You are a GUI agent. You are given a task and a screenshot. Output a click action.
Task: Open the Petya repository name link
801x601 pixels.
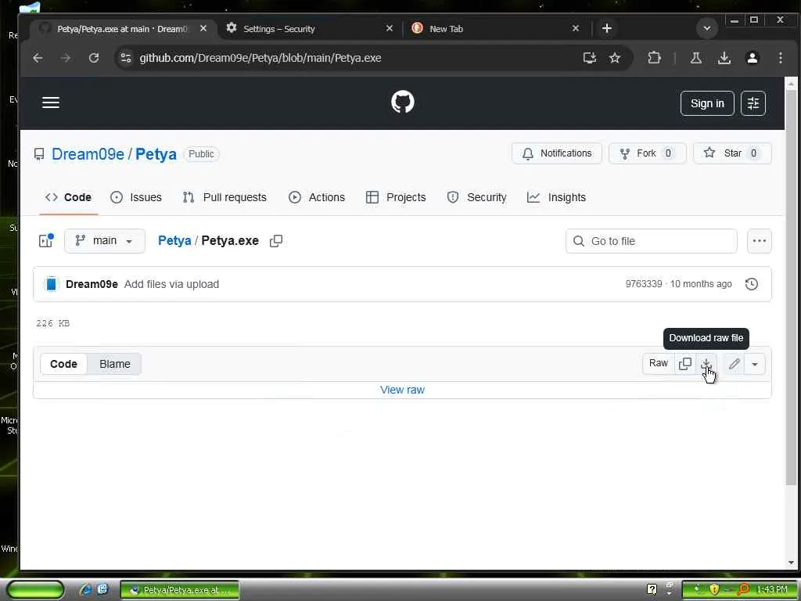[156, 154]
